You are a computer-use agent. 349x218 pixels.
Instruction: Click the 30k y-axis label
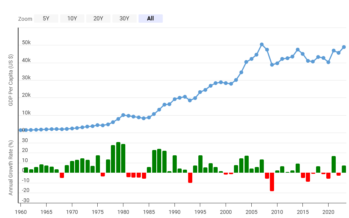26,77
